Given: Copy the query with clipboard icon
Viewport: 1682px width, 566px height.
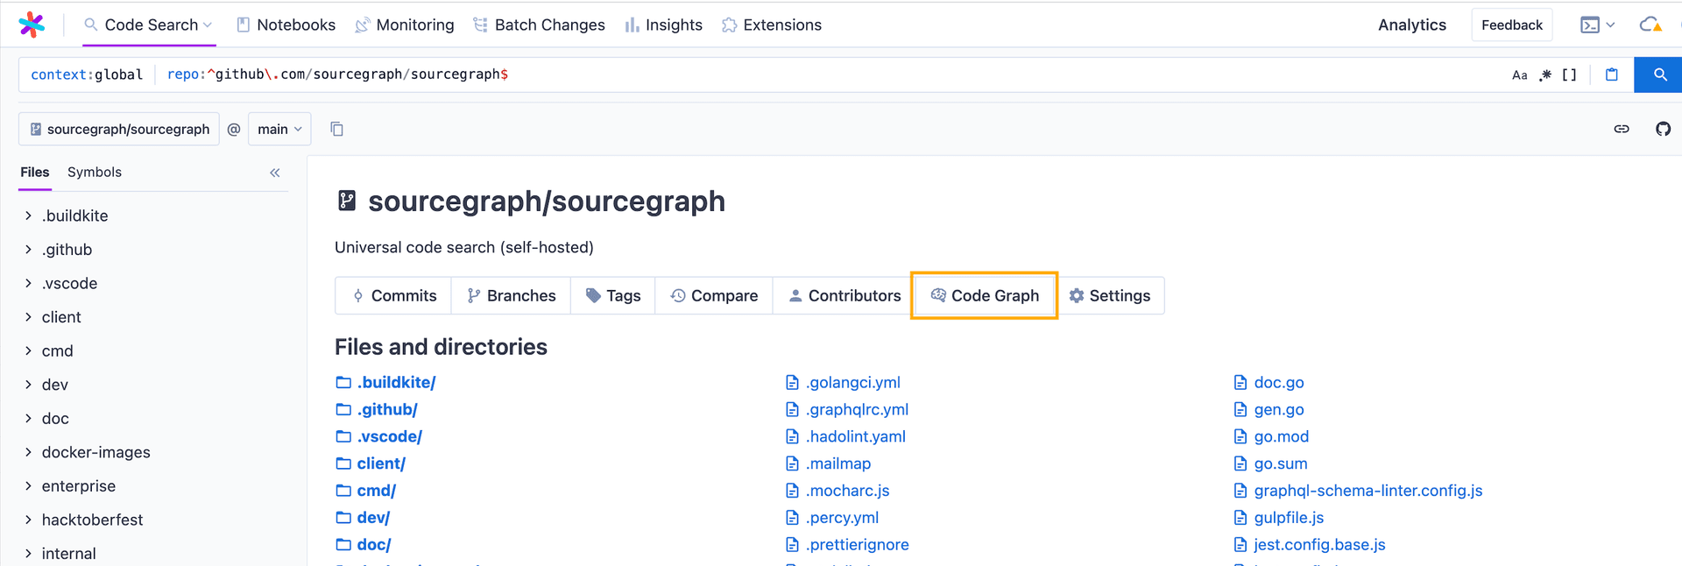Looking at the screenshot, I should point(1611,74).
